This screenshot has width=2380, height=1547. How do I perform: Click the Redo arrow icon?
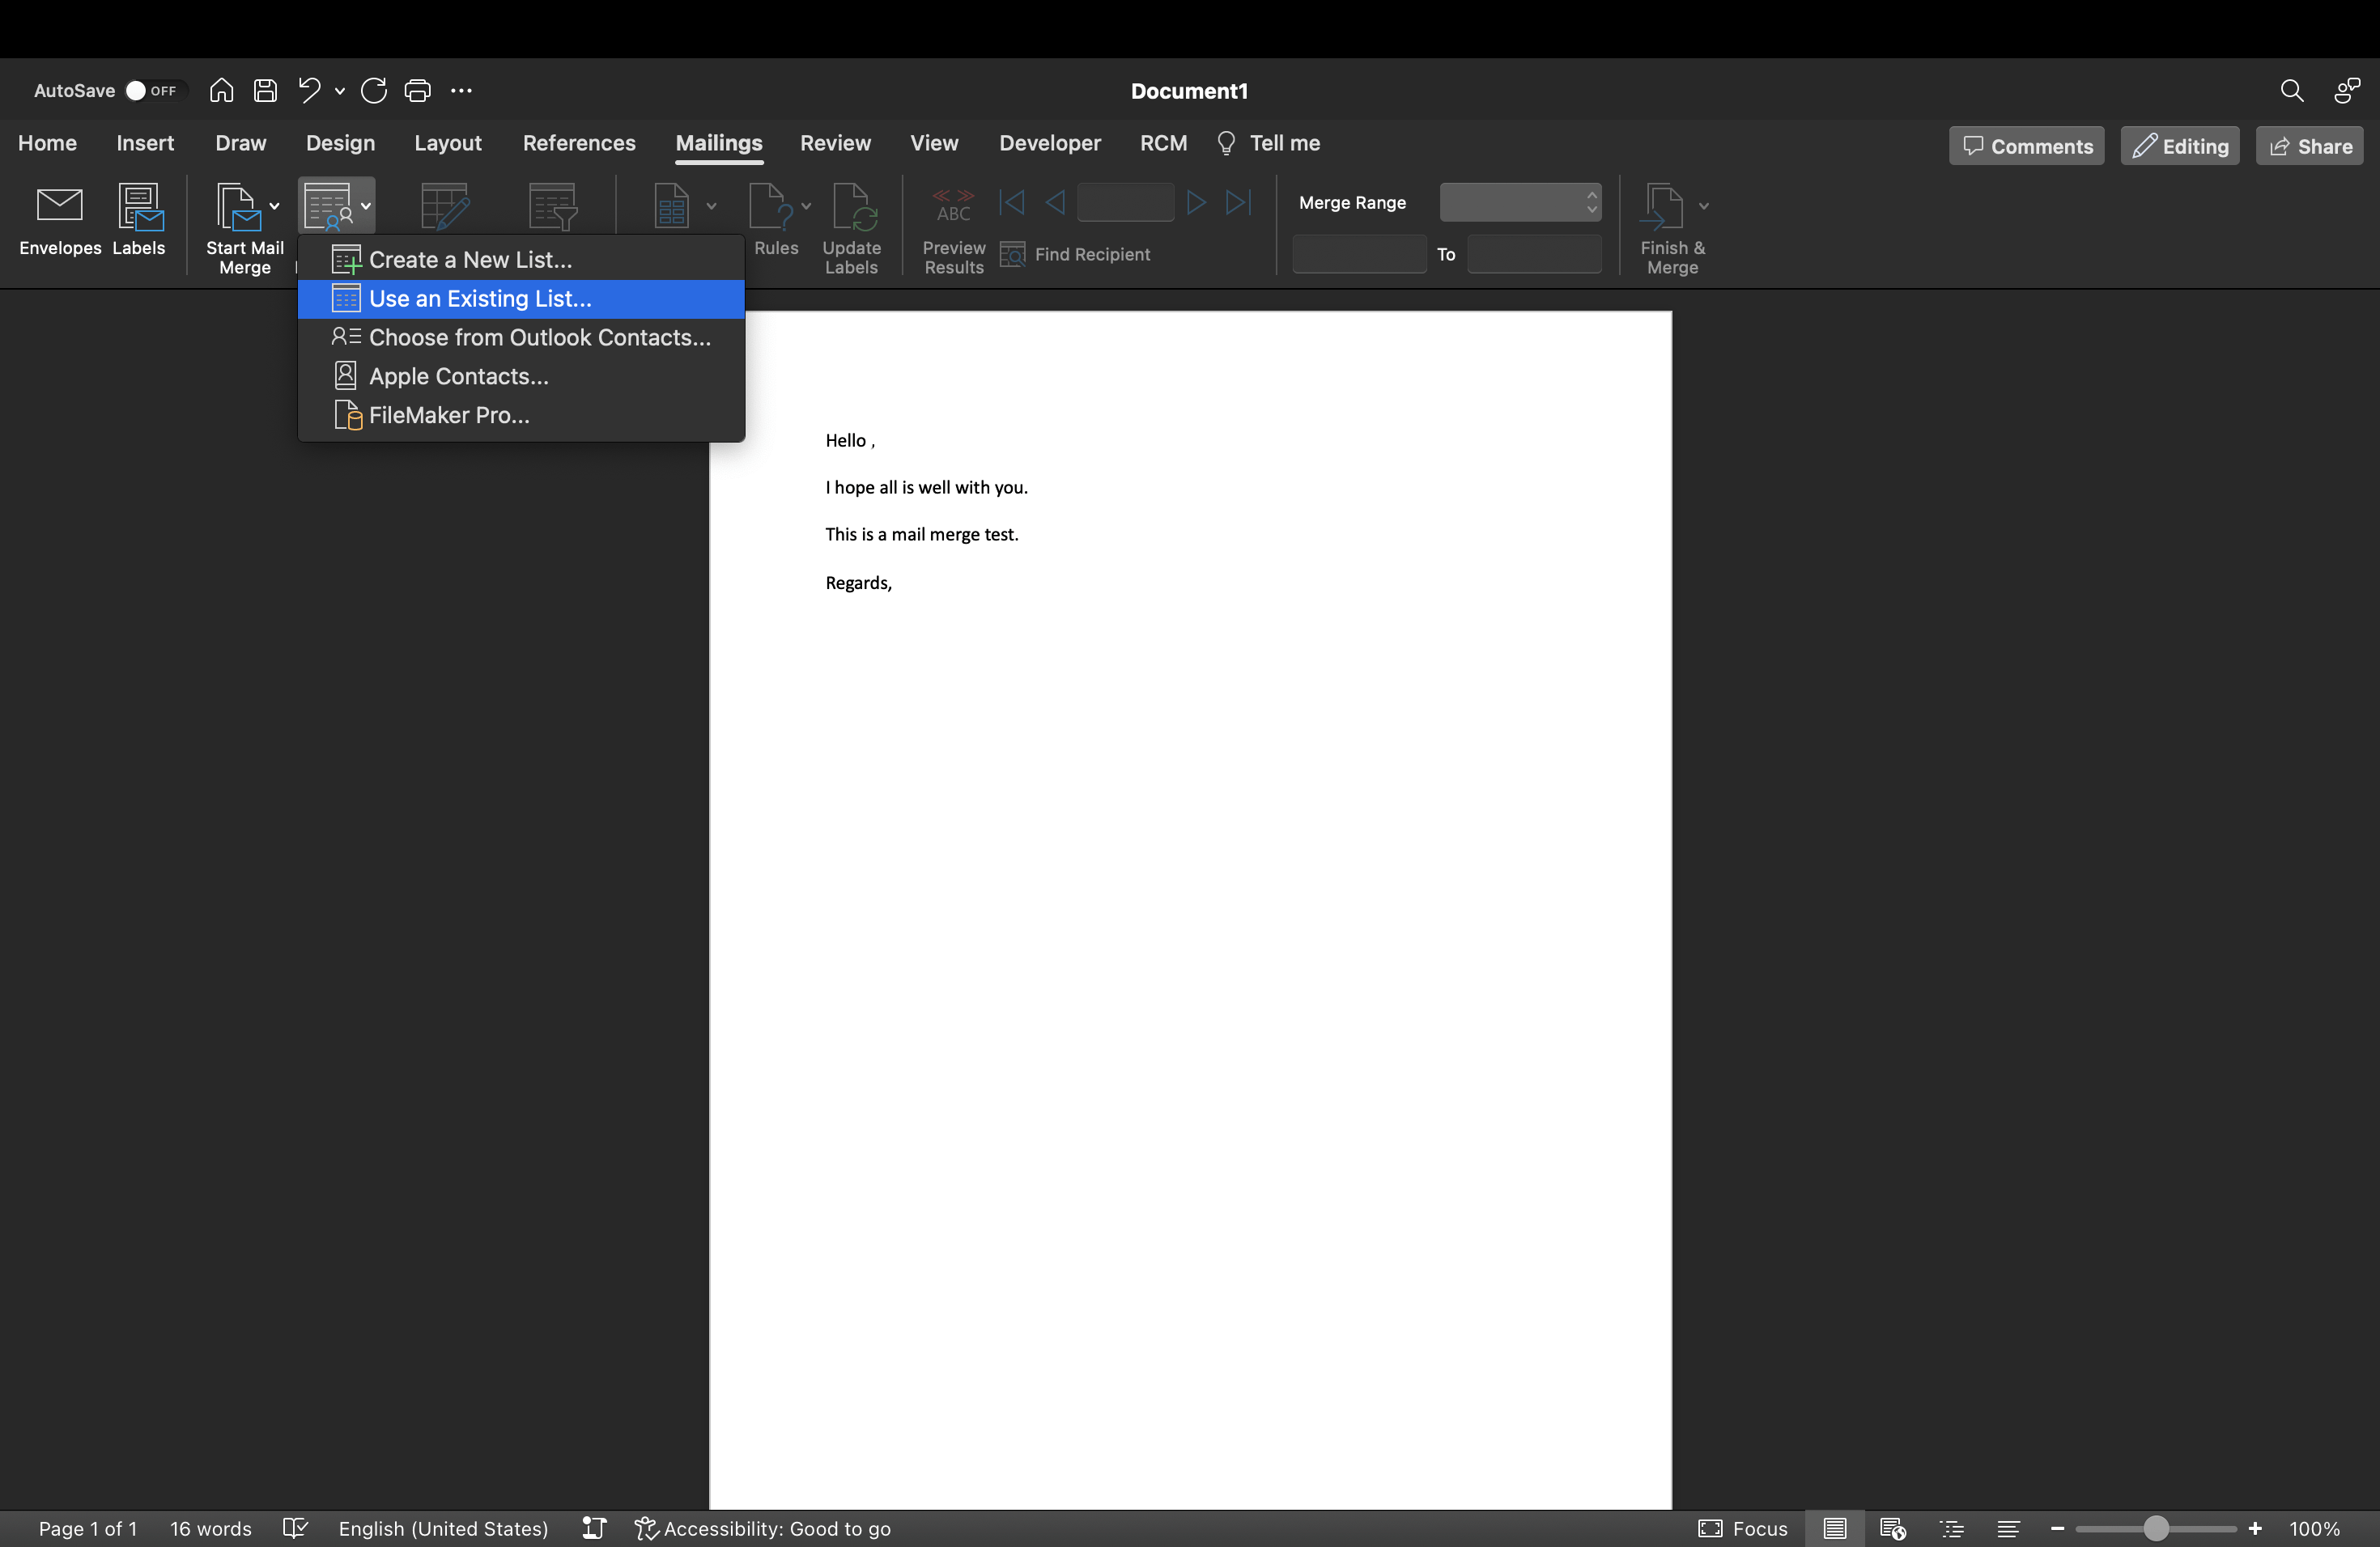[374, 91]
